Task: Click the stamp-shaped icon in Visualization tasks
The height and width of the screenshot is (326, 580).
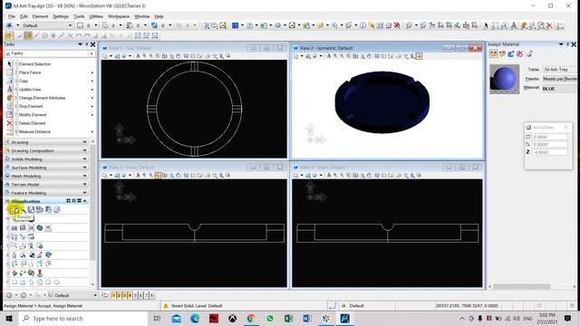Action: [39, 273]
